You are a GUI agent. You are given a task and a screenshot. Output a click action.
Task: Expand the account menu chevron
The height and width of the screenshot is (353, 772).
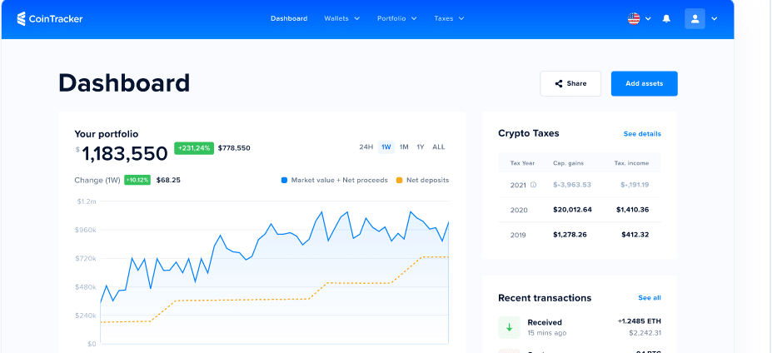pos(714,18)
